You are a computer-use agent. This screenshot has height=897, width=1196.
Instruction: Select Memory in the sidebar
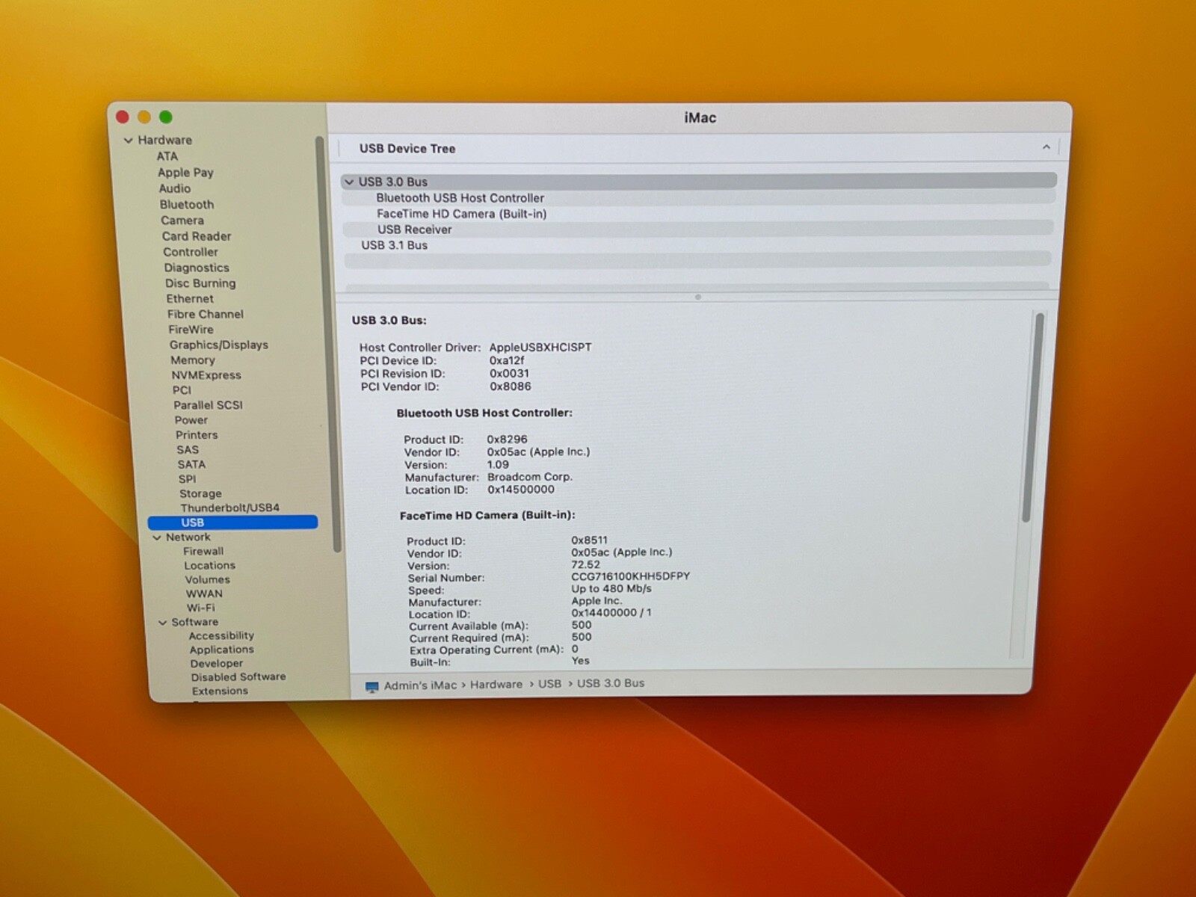click(x=192, y=360)
